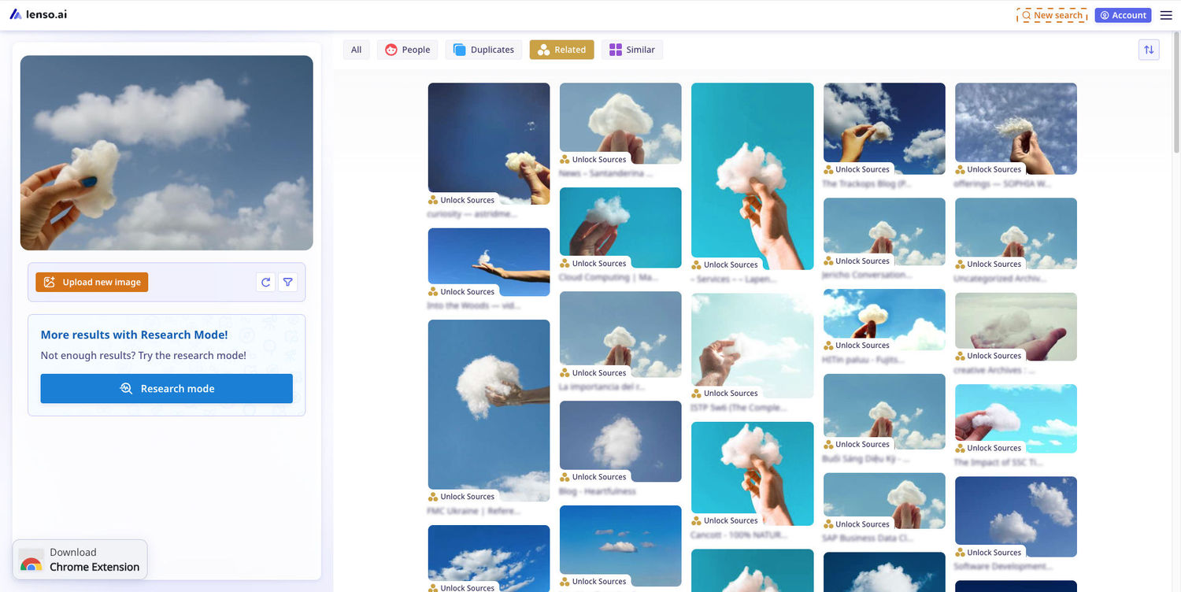Open the 'Buổi Sáng Diệu Kỳ' thumbnail
This screenshot has height=592, width=1181.
coord(884,411)
